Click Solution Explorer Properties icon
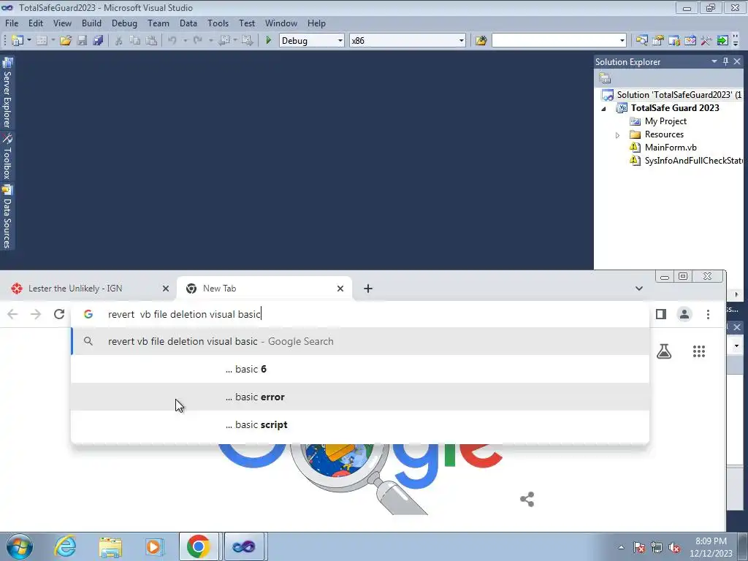This screenshot has width=748, height=561. coord(605,77)
